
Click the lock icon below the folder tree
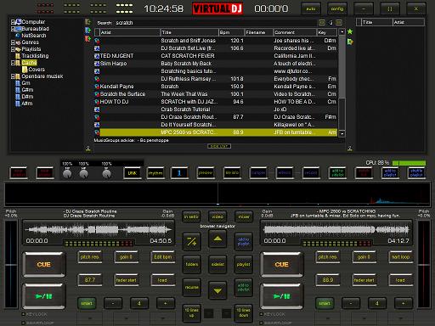(88, 149)
